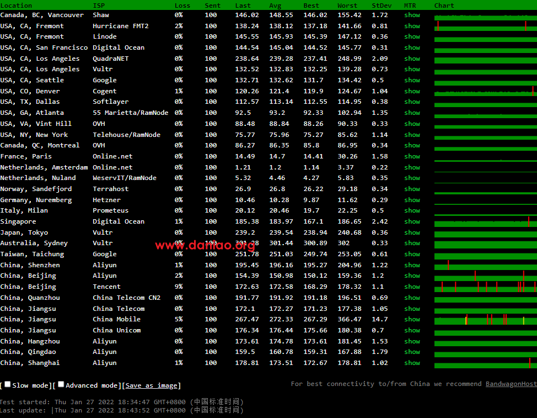Show MTR for Hurricane FMT2 row
The image size is (537, 418).
coord(412,26)
